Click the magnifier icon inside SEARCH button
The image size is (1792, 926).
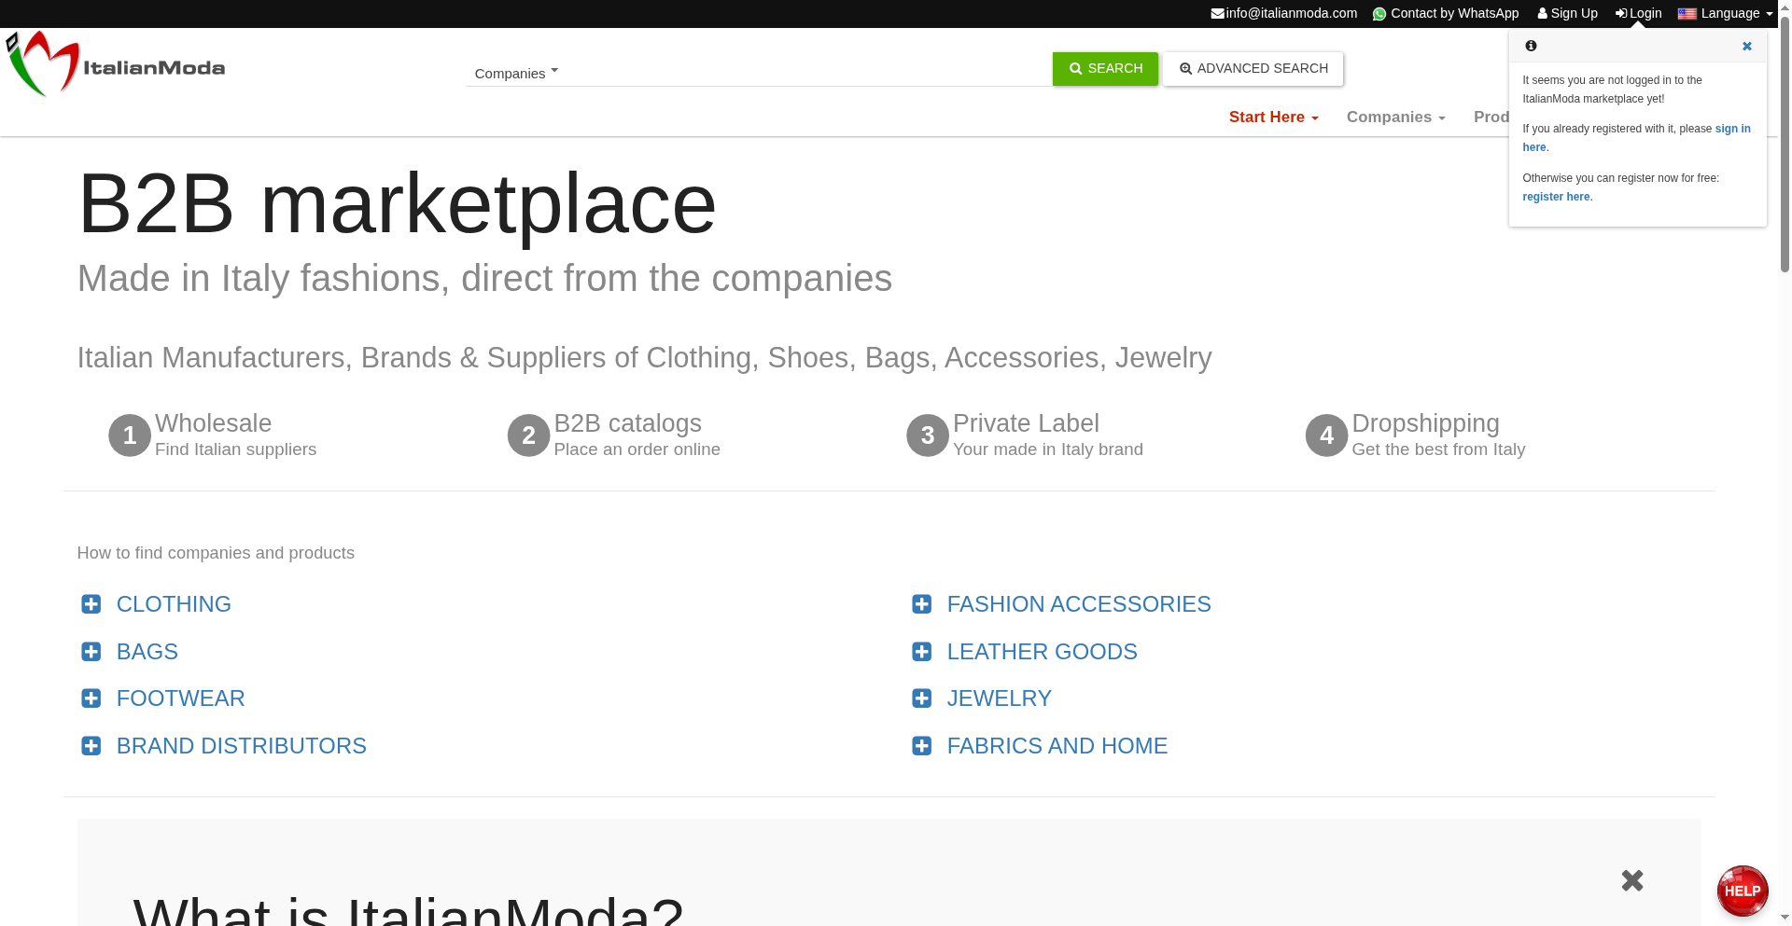pos(1075,69)
